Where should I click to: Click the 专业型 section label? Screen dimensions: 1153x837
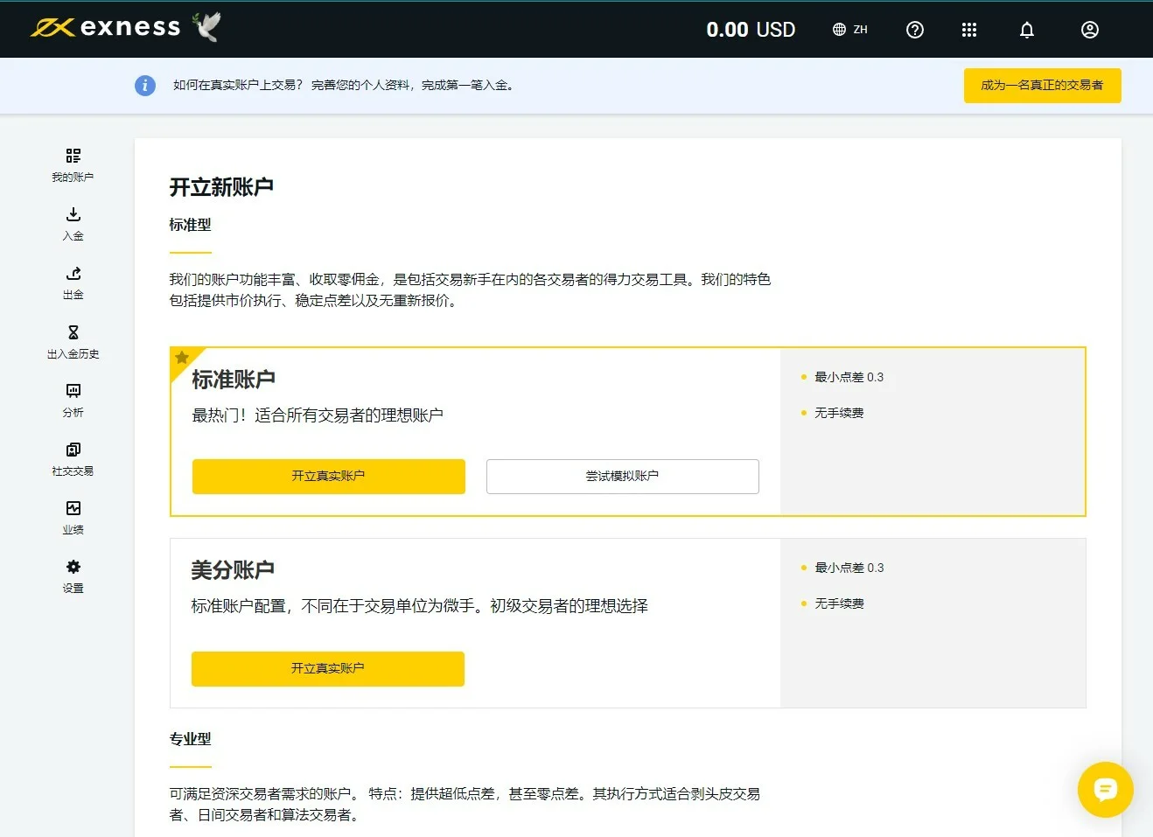[190, 739]
